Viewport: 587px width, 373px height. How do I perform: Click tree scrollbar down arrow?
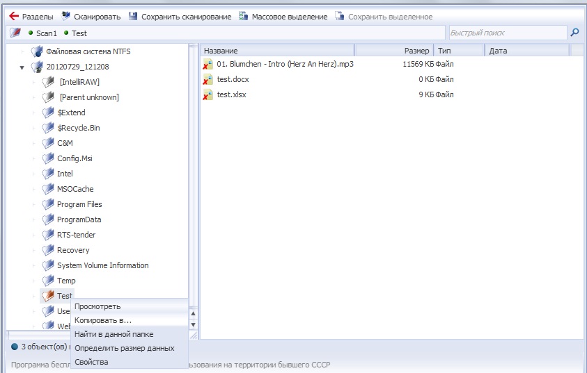click(193, 324)
